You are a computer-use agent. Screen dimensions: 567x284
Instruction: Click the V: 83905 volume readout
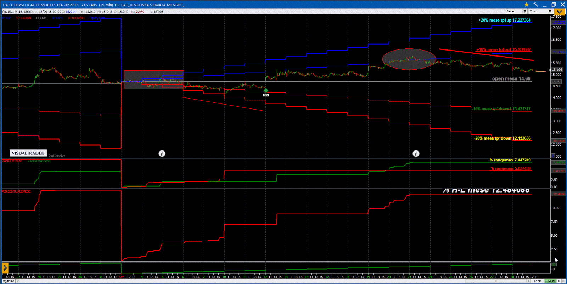click(x=157, y=12)
